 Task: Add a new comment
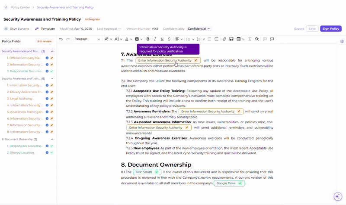265,39
